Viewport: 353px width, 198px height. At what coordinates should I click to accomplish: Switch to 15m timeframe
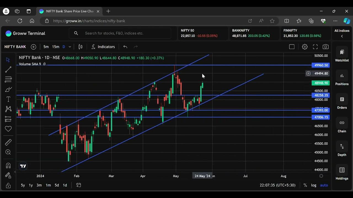pyautogui.click(x=56, y=47)
